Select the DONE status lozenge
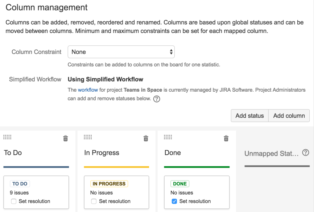 180,184
